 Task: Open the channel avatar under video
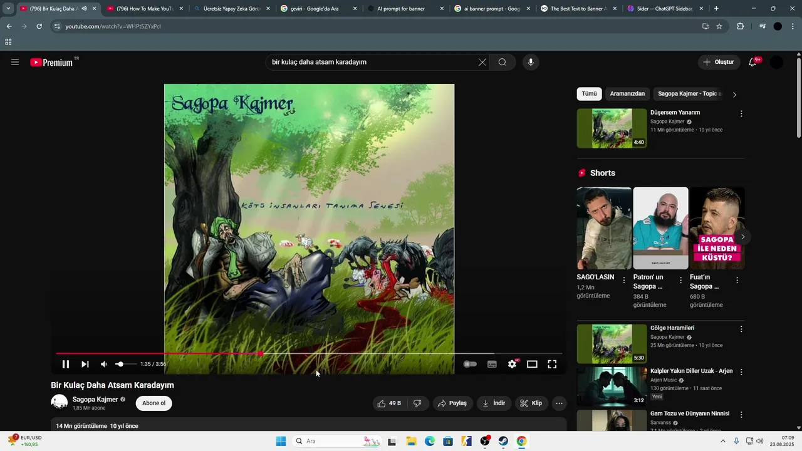pos(60,403)
